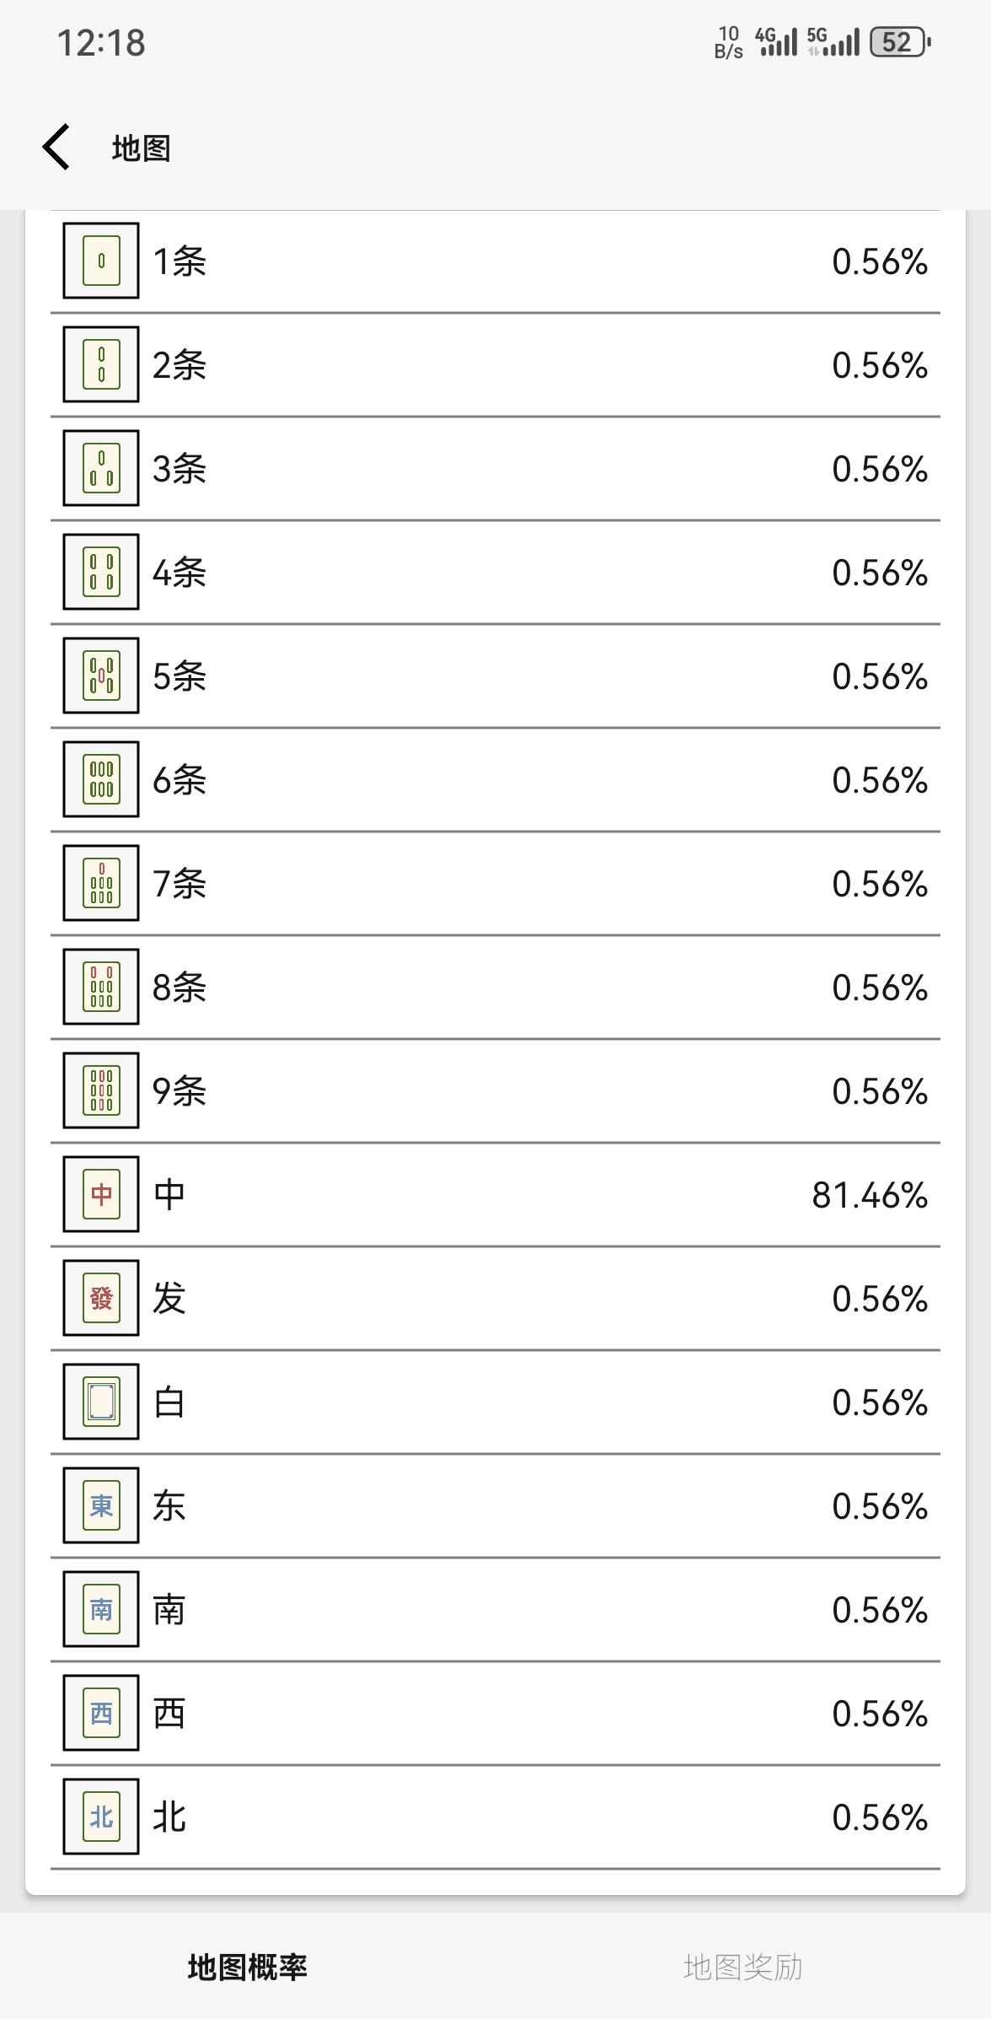Tap the battery indicator in status bar
Screen dimensions: 991x2024
pos(900,42)
